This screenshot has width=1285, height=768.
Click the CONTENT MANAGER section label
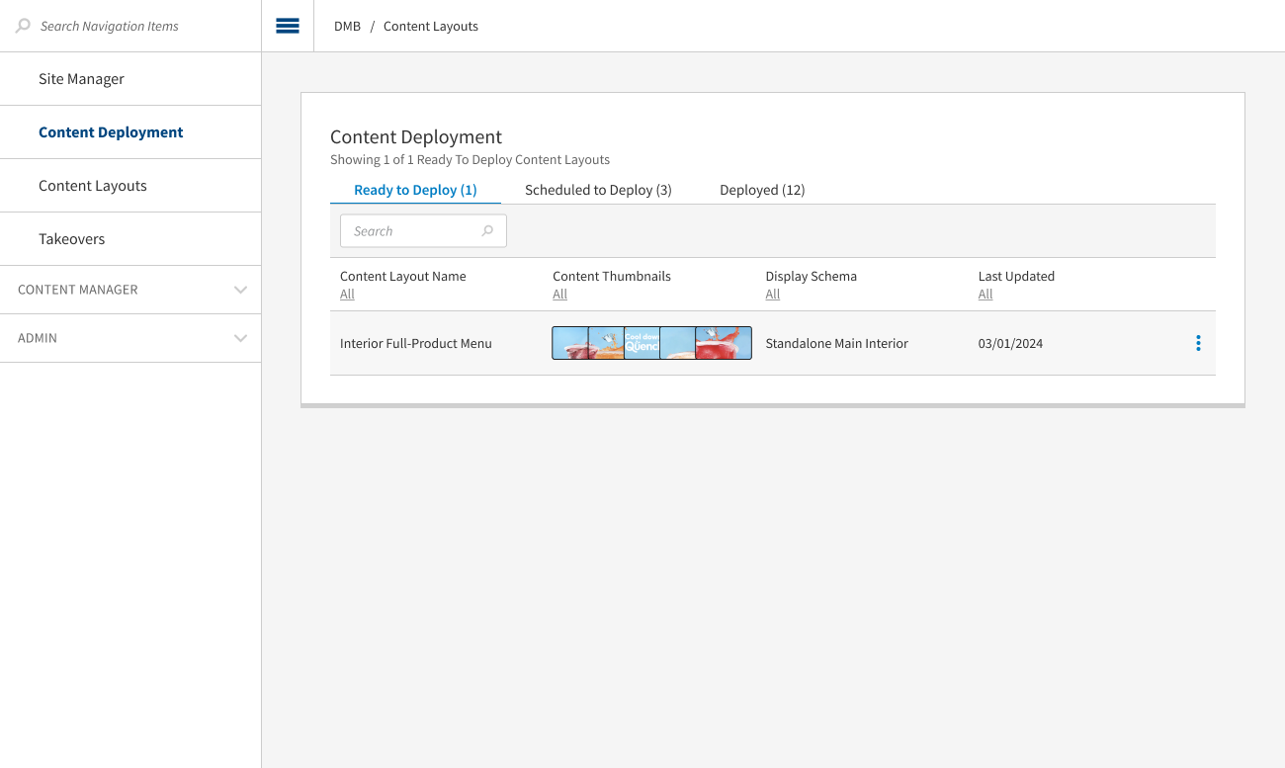click(78, 290)
